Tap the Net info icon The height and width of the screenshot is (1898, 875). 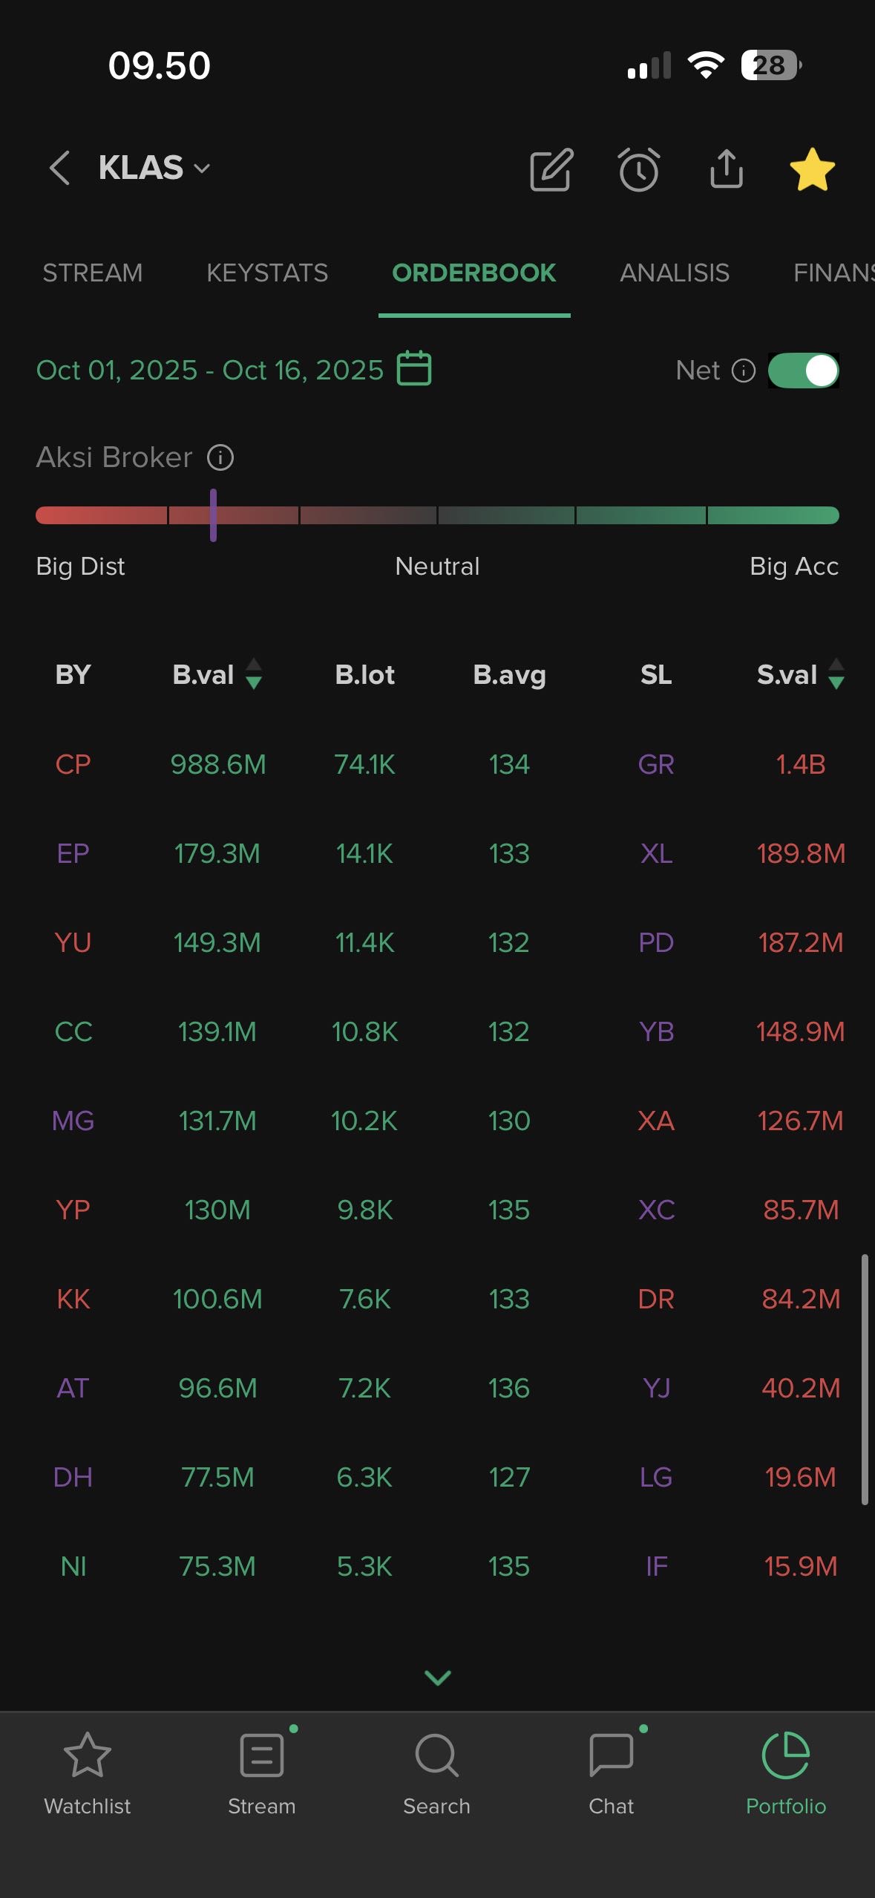pos(743,370)
